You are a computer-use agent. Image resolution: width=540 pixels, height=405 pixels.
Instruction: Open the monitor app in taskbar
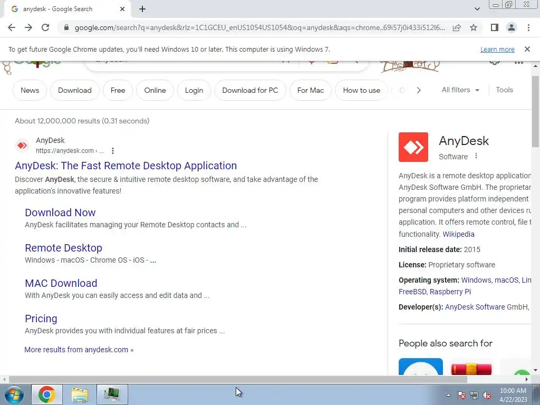112,394
